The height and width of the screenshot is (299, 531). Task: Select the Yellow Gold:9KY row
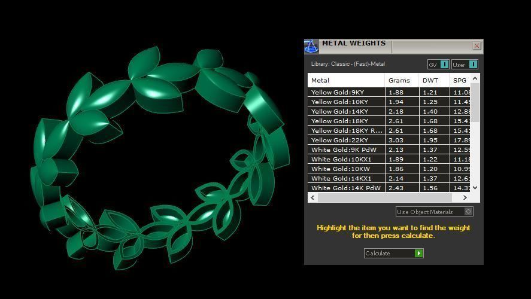point(389,92)
